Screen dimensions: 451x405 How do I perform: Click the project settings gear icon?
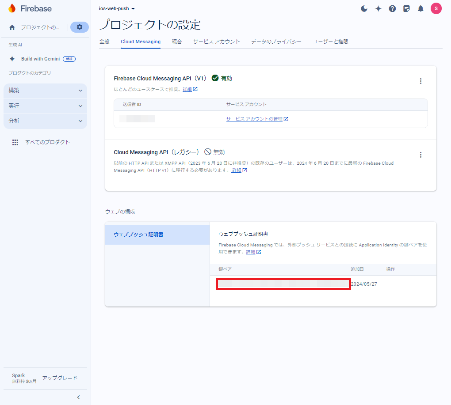(79, 27)
